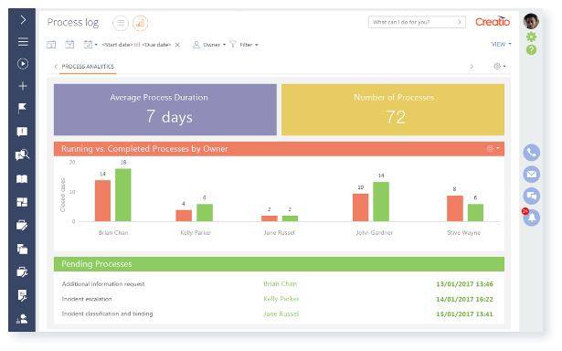Image resolution: width=562 pixels, height=351 pixels.
Task: Click Jane Russel label on chart axis
Action: [x=279, y=233]
